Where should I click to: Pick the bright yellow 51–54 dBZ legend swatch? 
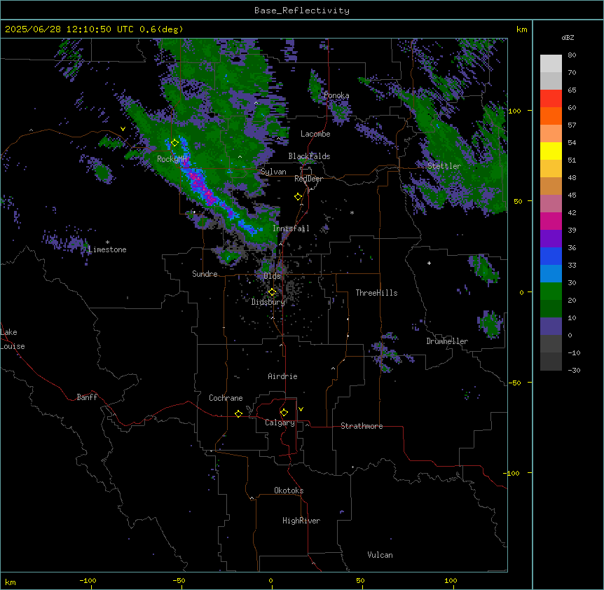[x=551, y=151]
